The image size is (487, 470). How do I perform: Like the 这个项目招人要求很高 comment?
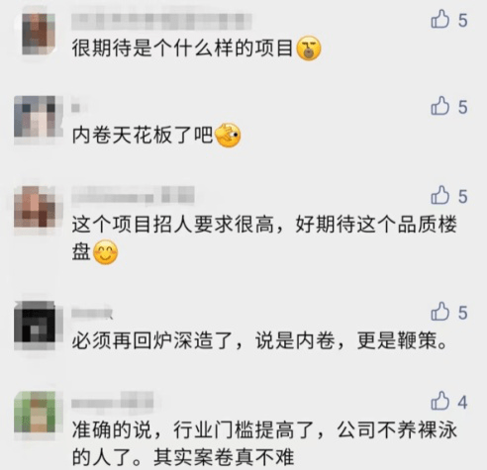tap(440, 195)
